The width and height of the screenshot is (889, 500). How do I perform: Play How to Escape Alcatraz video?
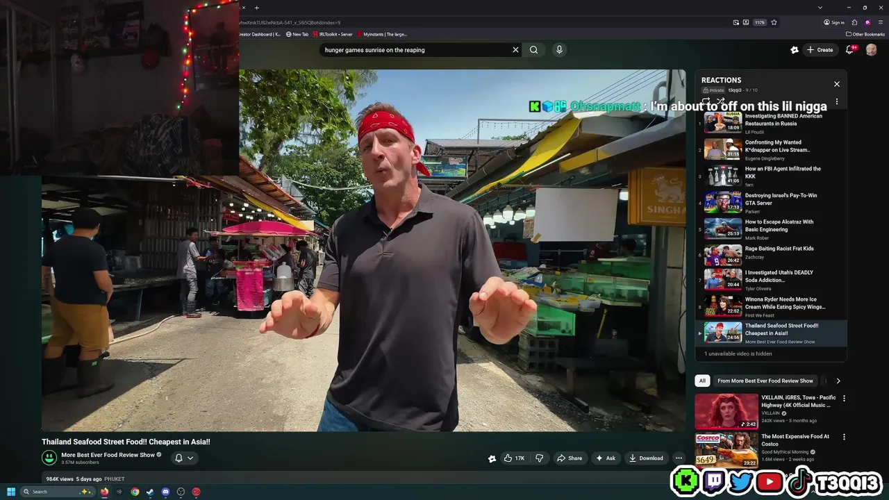[771, 228]
